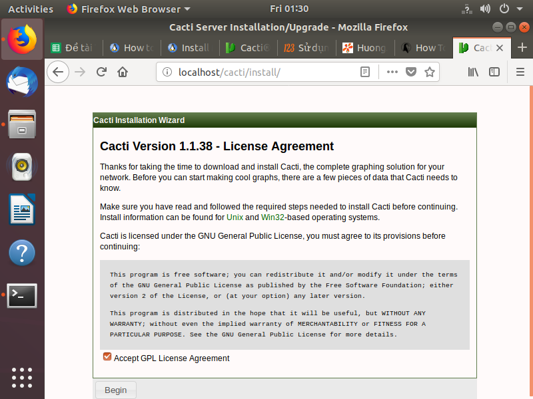Open the clock showing Fri 01:30
533x399 pixels.
[x=289, y=9]
